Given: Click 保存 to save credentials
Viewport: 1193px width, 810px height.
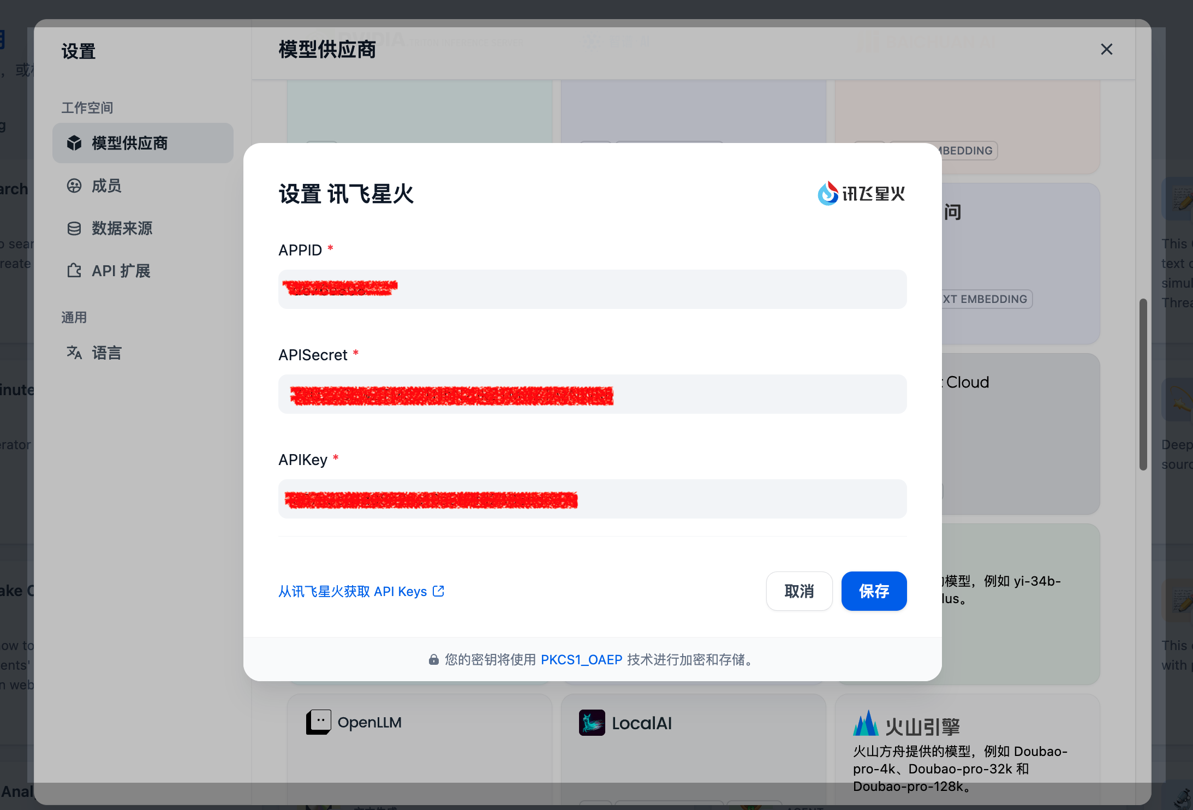Looking at the screenshot, I should coord(874,591).
